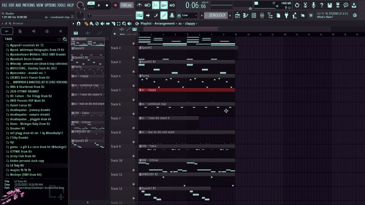Click the Record button
365x205 pixels.
pyautogui.click(x=115, y=5)
